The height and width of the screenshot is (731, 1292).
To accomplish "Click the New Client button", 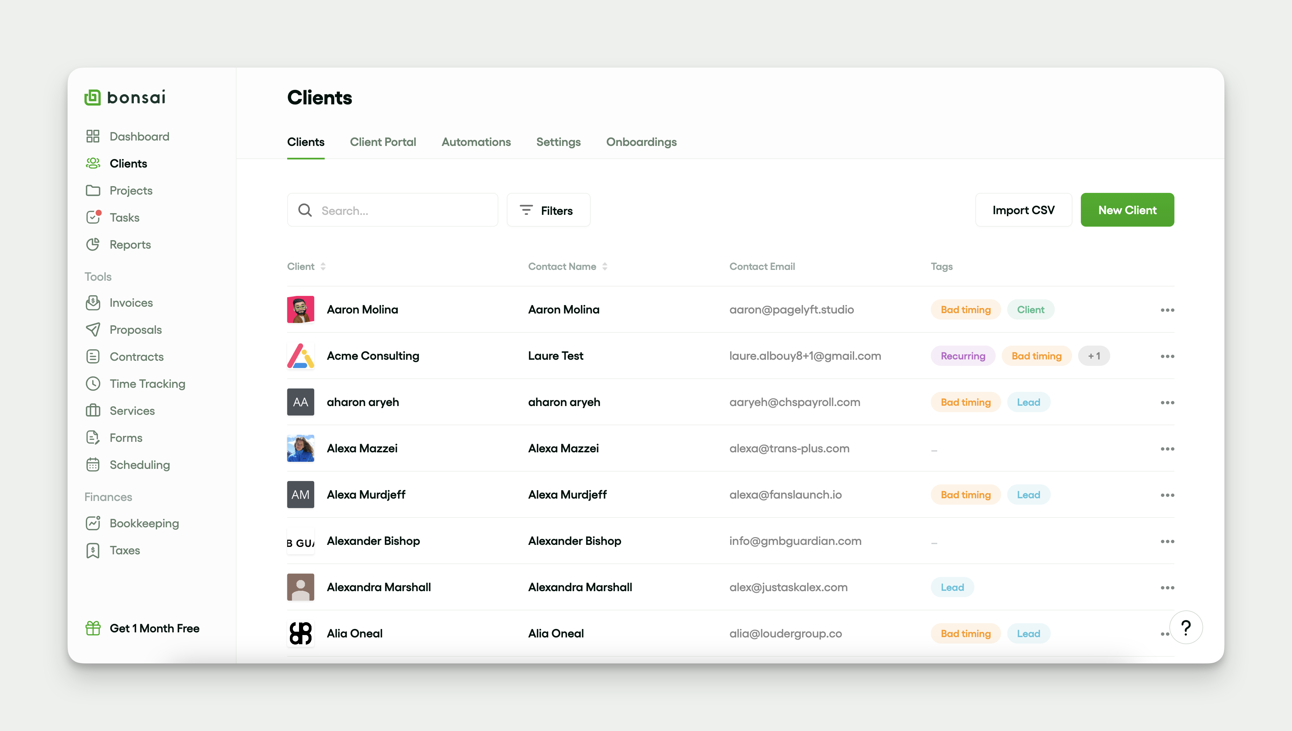I will [x=1127, y=210].
